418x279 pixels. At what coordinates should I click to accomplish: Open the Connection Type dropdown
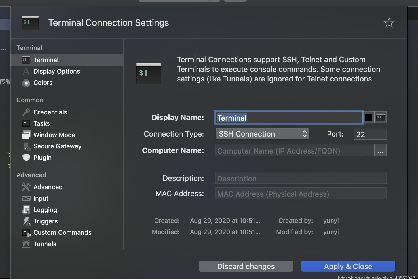[x=262, y=134]
